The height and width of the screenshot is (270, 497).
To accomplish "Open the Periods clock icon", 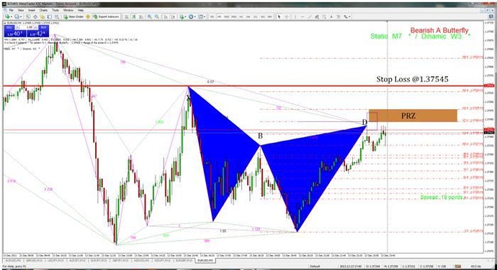I will click(x=191, y=17).
